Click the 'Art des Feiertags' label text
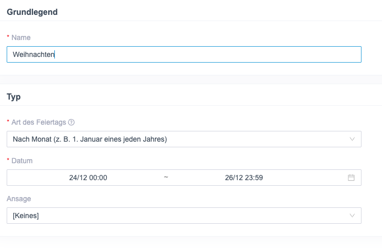Image resolution: width=382 pixels, height=252 pixels. (39, 122)
